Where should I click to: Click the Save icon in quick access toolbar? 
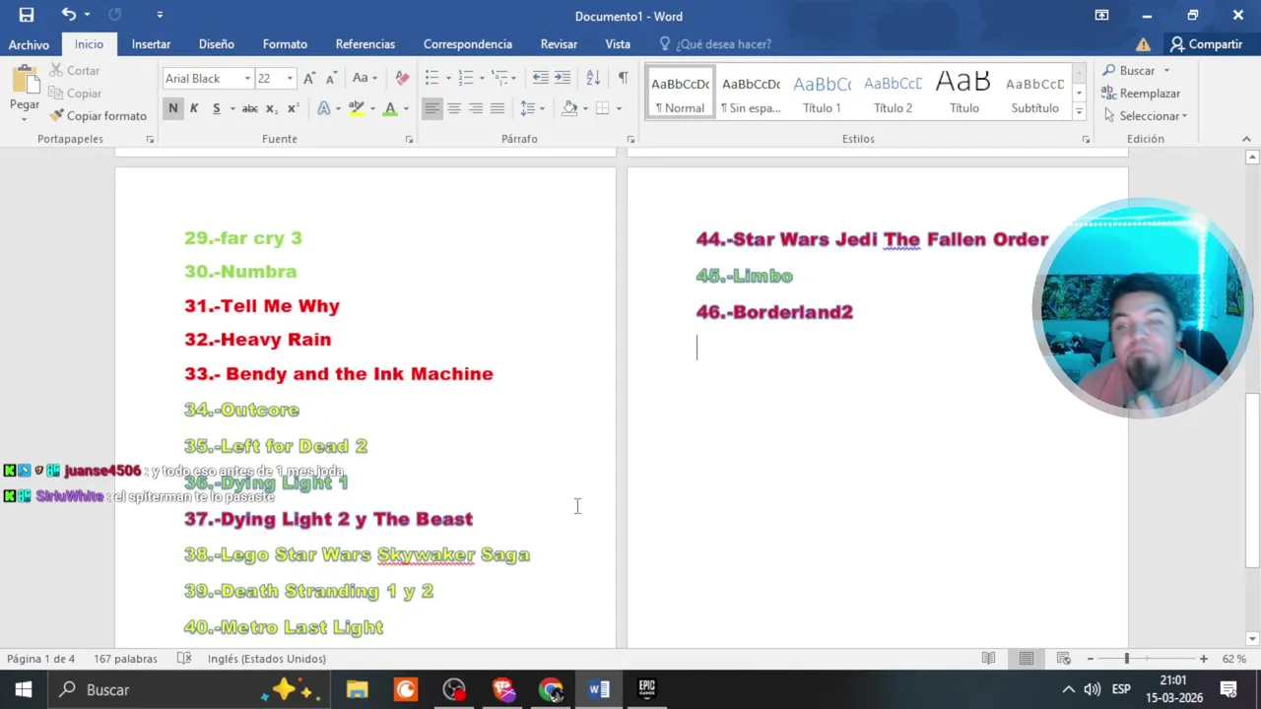27,15
